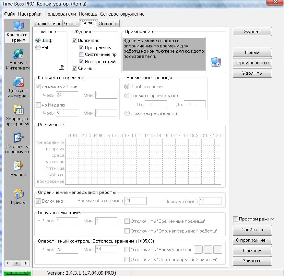Click the Перерыв (мин.) field
The width and height of the screenshot is (284, 276).
pos(210,201)
